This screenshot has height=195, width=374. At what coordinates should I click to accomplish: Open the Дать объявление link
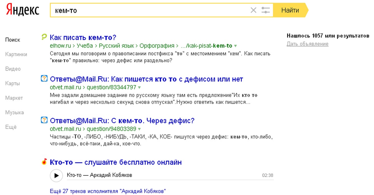point(307,44)
